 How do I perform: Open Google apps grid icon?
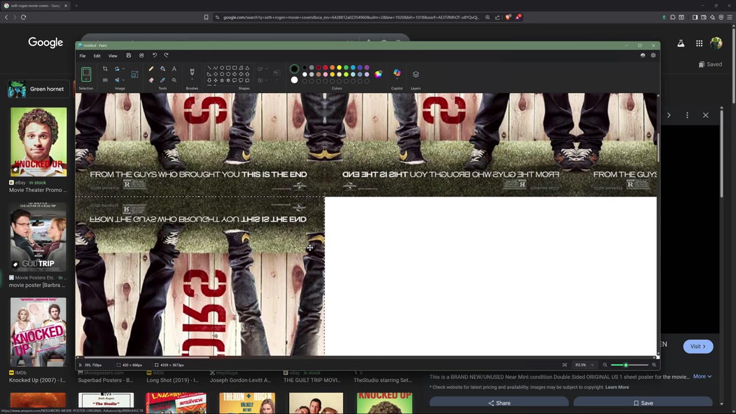699,43
